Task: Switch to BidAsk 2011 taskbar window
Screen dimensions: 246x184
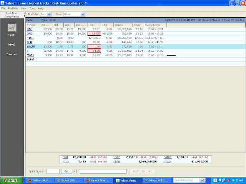Action: [69, 181]
